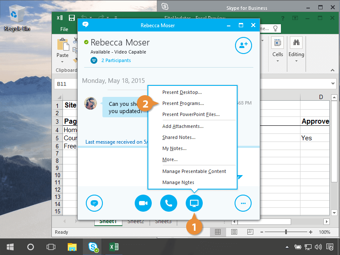Open the File tab in Excel
340x255 pixels.
click(x=64, y=29)
